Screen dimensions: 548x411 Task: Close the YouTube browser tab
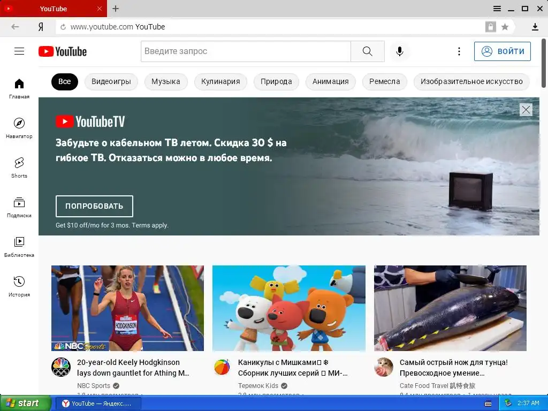99,9
